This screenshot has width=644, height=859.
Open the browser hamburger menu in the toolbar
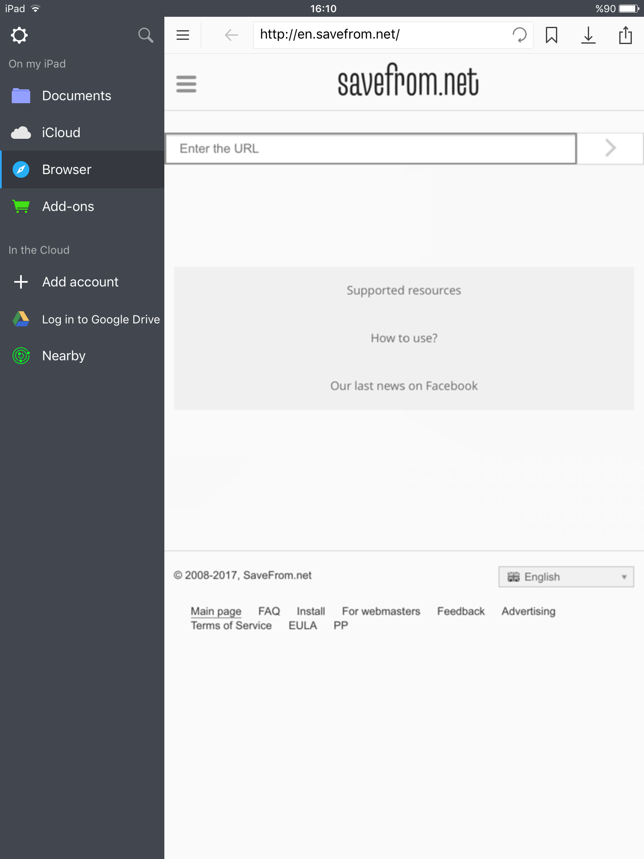click(183, 35)
